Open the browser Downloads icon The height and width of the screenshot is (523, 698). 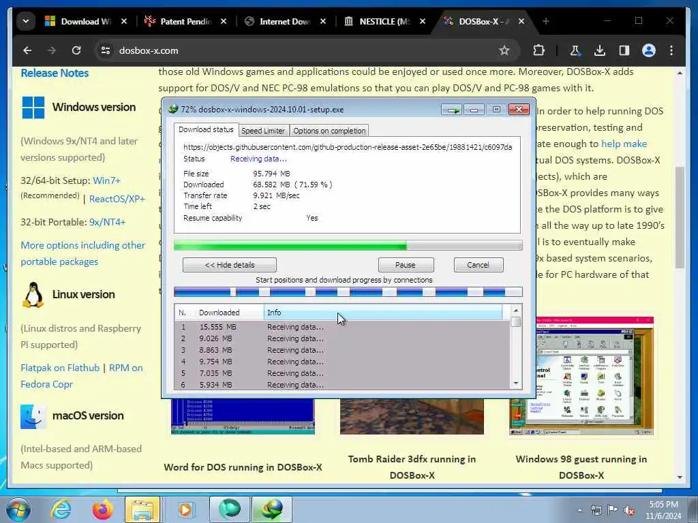[600, 50]
